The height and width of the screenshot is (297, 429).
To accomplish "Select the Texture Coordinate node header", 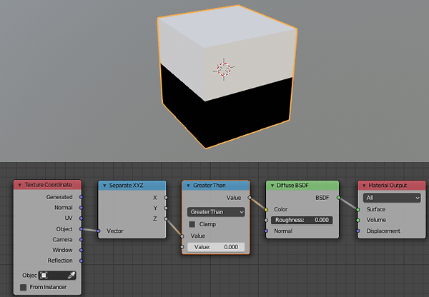I will click(x=47, y=185).
